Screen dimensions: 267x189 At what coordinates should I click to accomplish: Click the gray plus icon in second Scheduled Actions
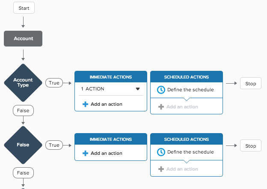[161, 169]
